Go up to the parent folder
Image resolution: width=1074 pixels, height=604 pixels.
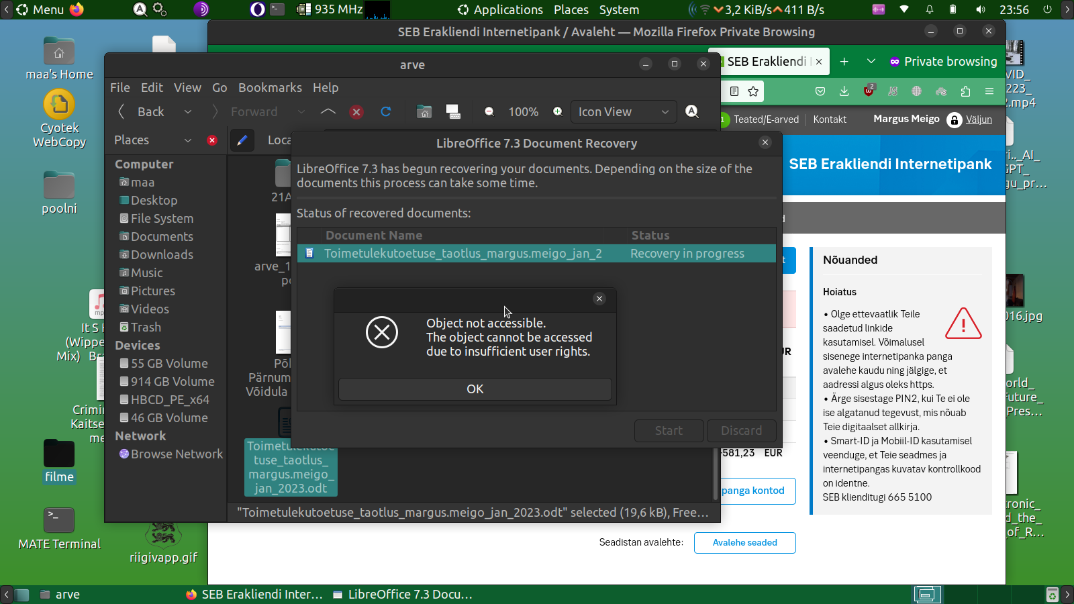coord(328,111)
